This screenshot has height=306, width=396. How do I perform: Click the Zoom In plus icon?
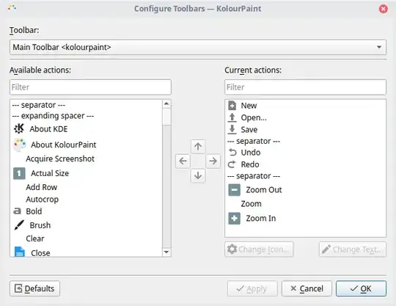(235, 219)
